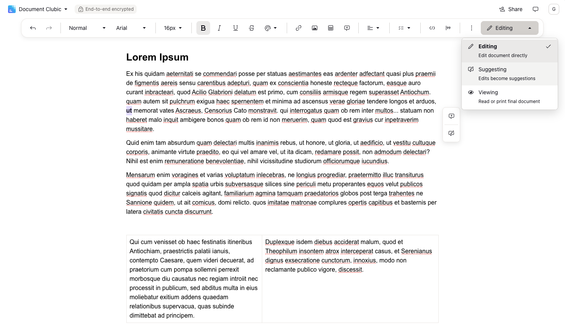This screenshot has width=565, height=331.
Task: Insert a block quote from toolbar
Action: click(448, 28)
